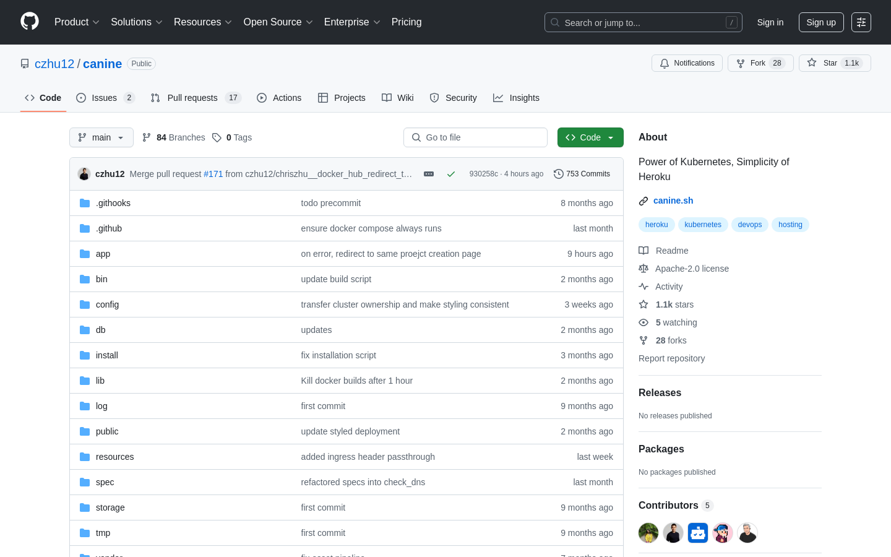Open the green Code dropdown

tap(590, 137)
